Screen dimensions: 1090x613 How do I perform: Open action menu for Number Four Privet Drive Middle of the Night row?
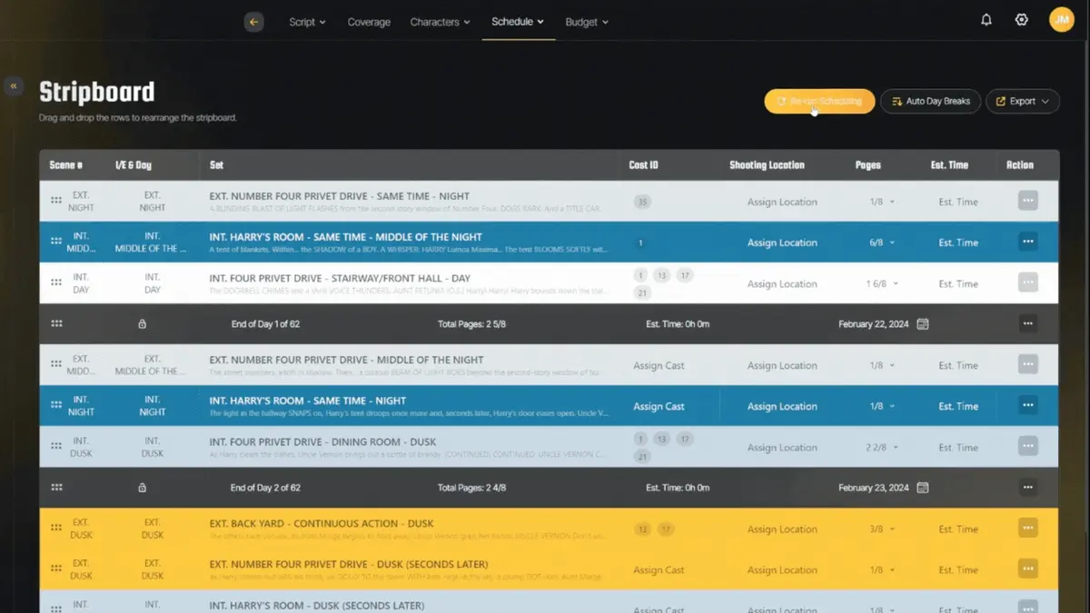click(1028, 364)
